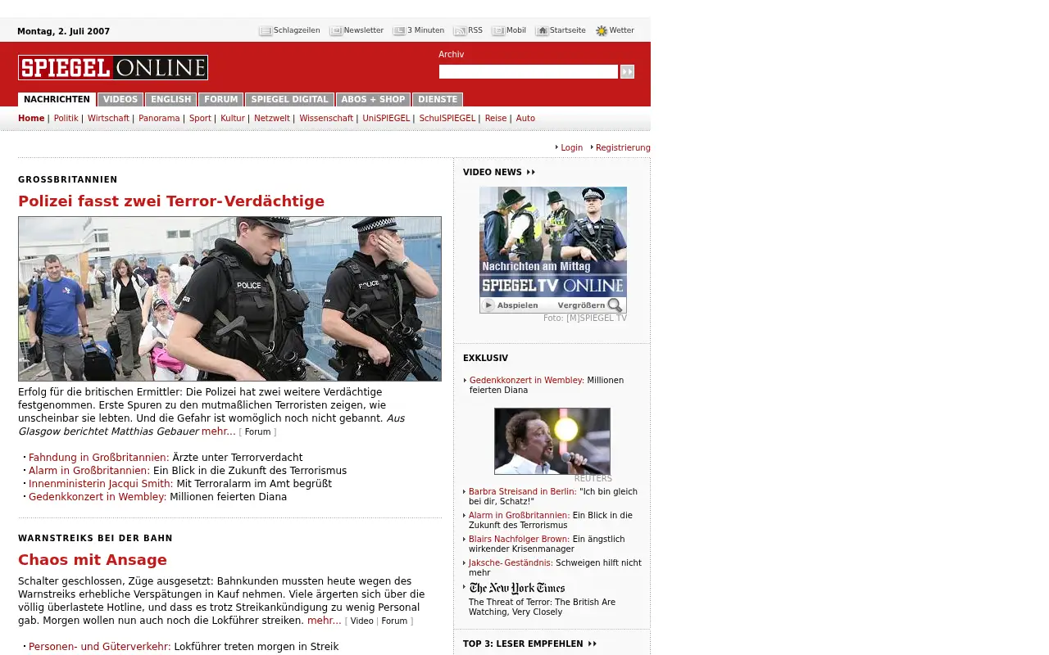This screenshot has width=1049, height=655.
Task: Click the SPIEGEL TV video thumbnail
Action: tap(553, 242)
